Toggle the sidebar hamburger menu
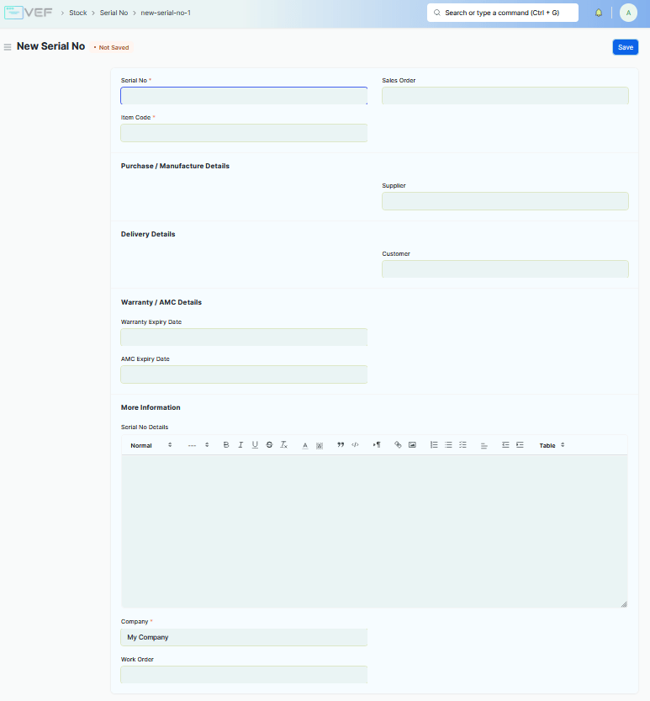Viewport: 650px width, 701px height. [x=8, y=47]
